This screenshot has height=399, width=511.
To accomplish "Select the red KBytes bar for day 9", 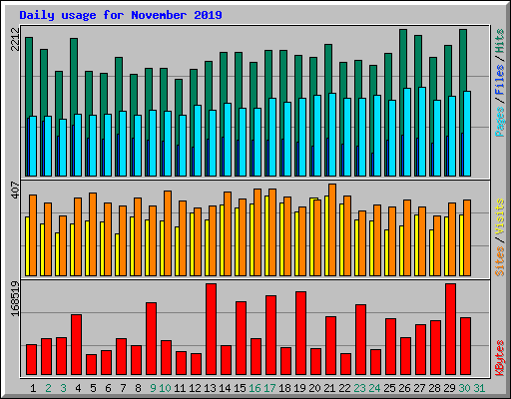I will [x=151, y=339].
